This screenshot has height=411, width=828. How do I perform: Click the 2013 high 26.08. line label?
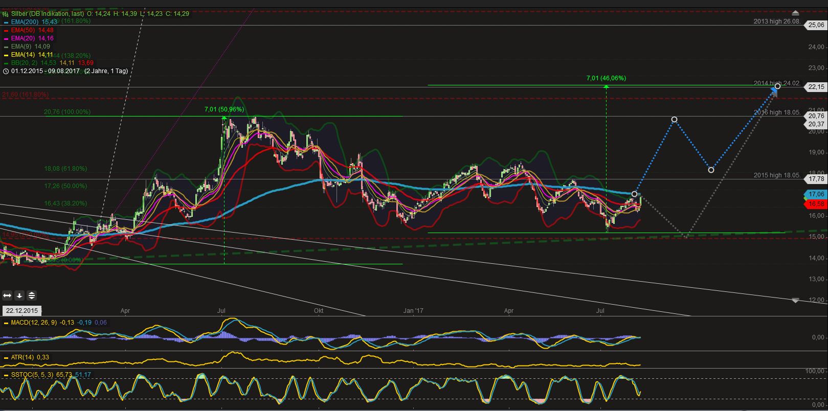pyautogui.click(x=777, y=21)
